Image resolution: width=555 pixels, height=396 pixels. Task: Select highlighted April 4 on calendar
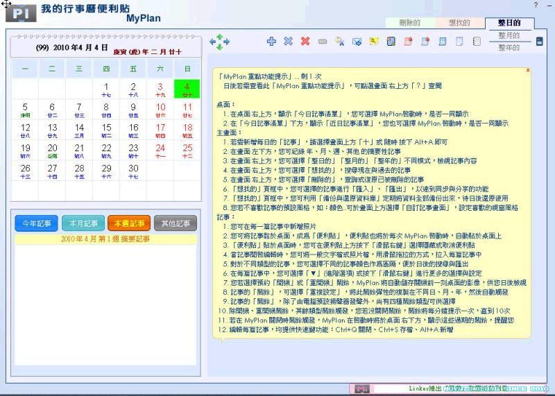(x=187, y=89)
